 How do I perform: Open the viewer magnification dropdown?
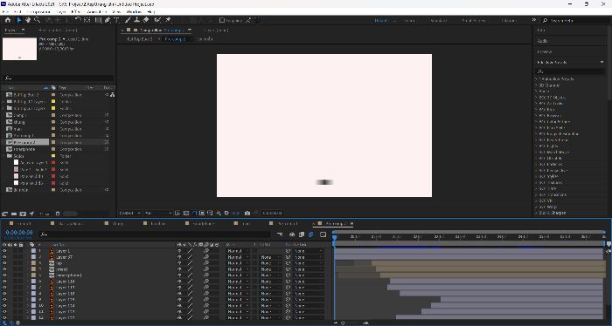point(130,213)
